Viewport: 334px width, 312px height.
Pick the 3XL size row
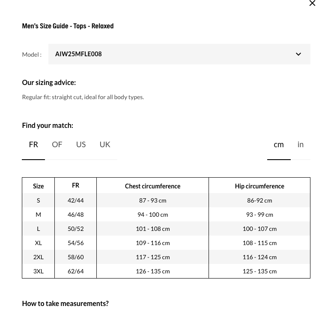point(38,271)
